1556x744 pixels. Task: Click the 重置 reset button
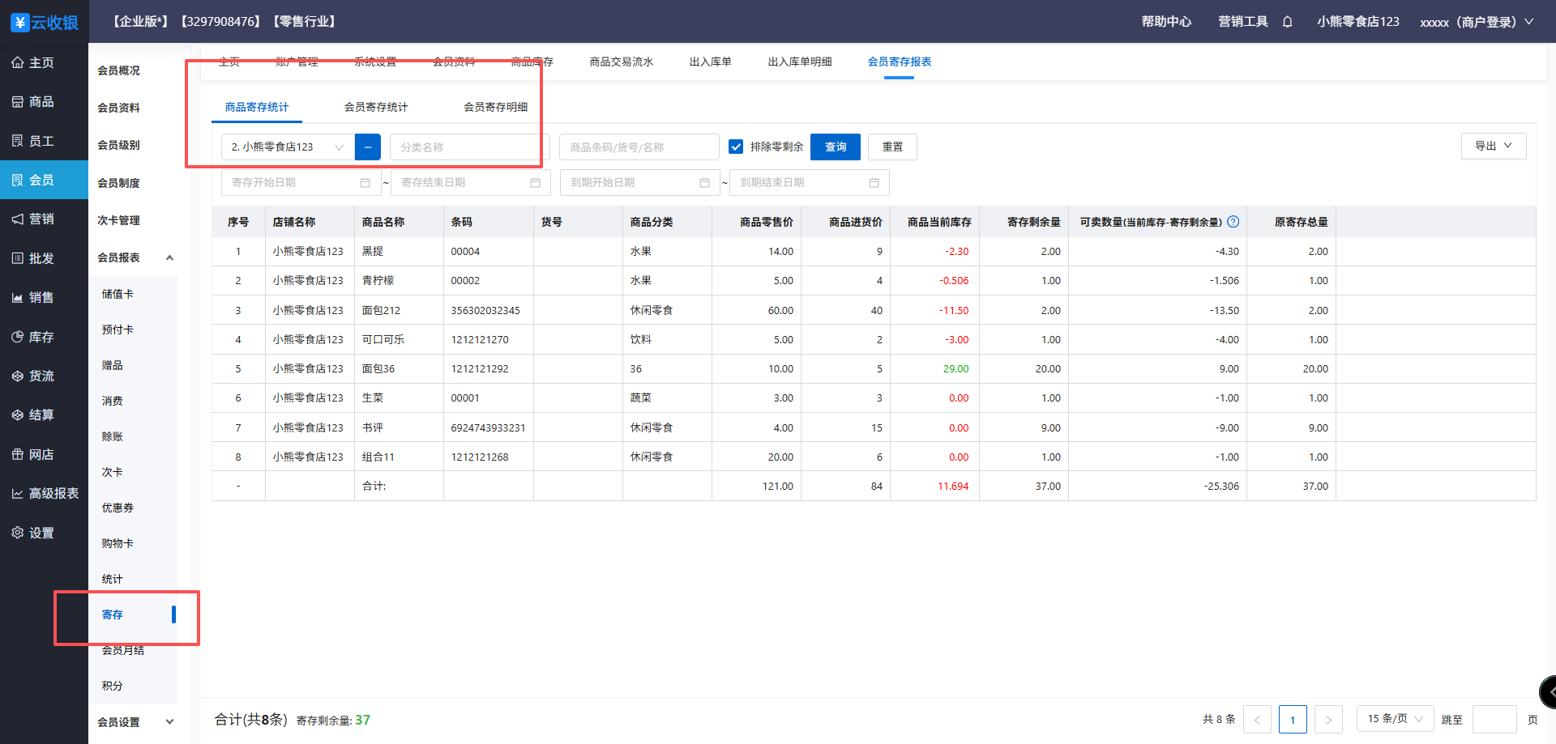(892, 147)
